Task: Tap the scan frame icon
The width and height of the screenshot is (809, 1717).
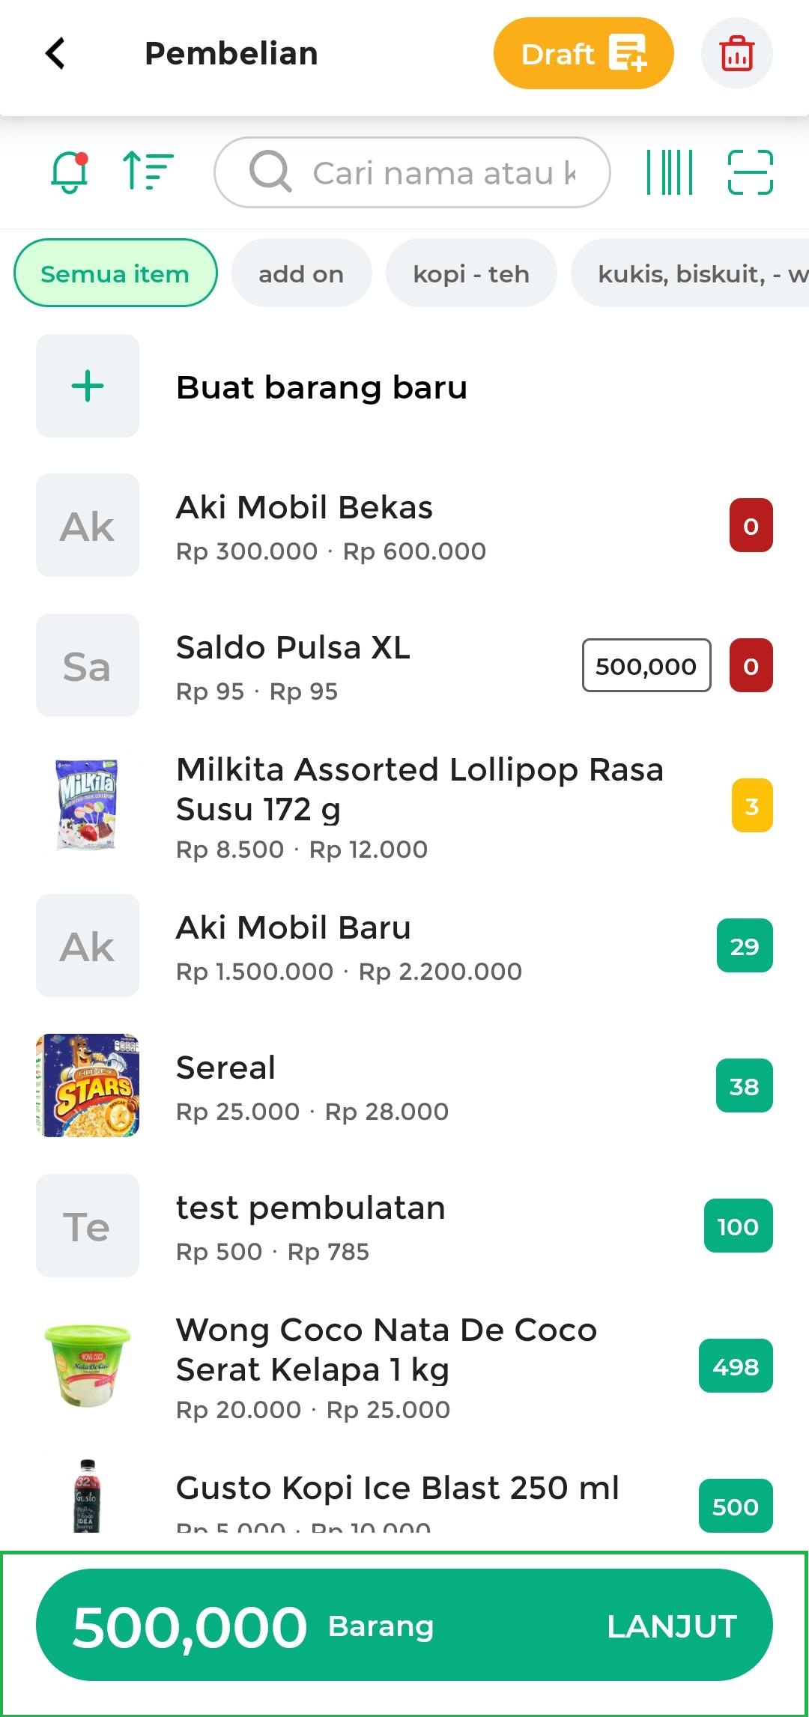Action: 750,172
